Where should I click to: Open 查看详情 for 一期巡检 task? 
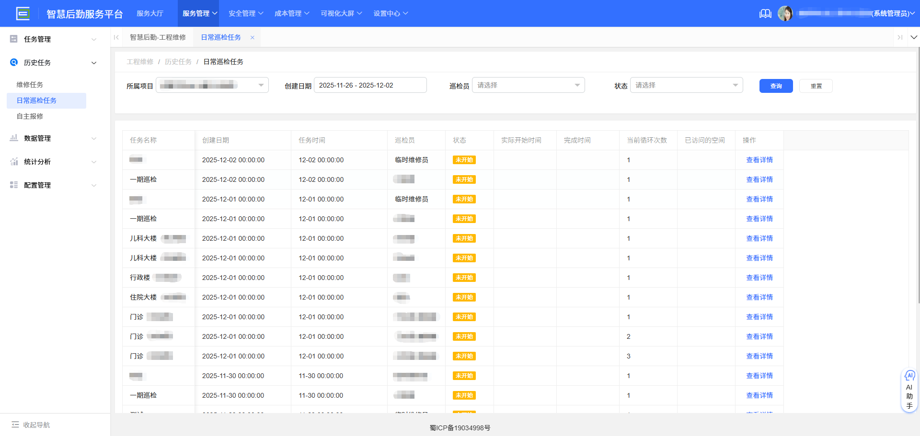pos(759,179)
